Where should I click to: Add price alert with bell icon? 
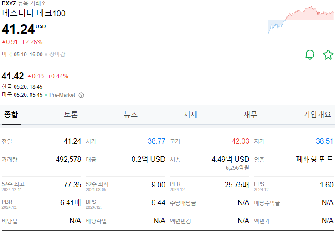tap(310, 55)
